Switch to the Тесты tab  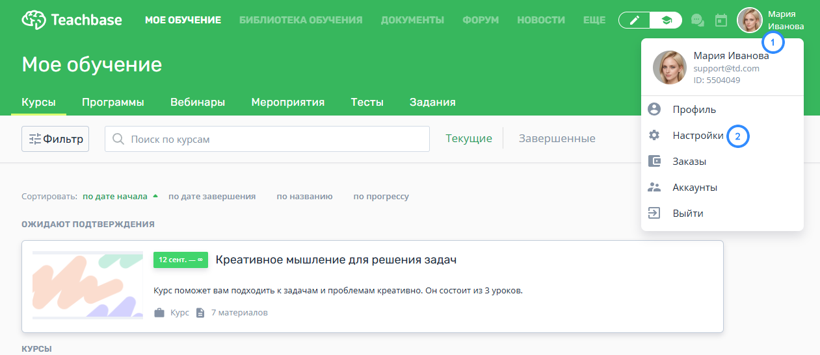(x=367, y=102)
